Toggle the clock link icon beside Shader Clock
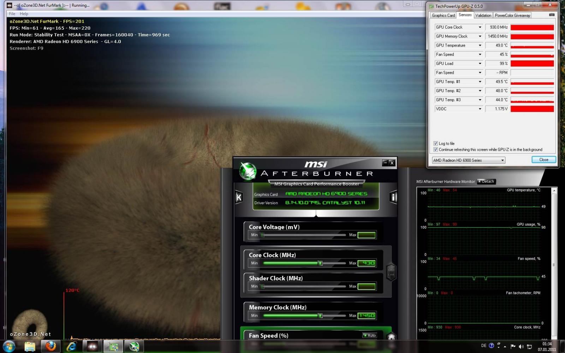This screenshot has width=565, height=353. click(x=391, y=272)
